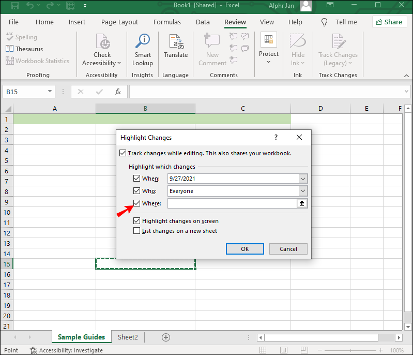Open Thesaurus in Proofing group
This screenshot has width=413, height=355.
24,49
